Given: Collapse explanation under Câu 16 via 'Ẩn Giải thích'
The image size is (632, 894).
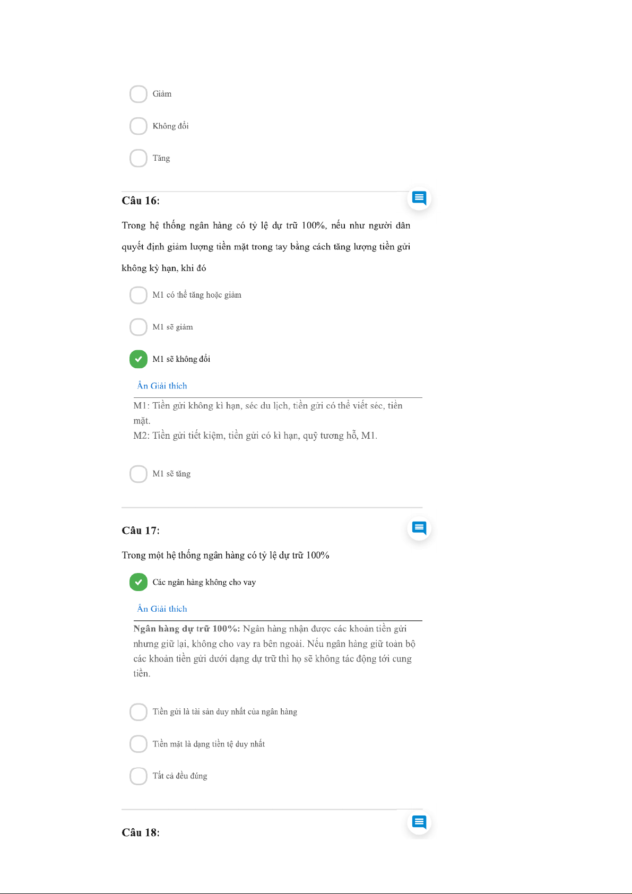Looking at the screenshot, I should coord(162,386).
